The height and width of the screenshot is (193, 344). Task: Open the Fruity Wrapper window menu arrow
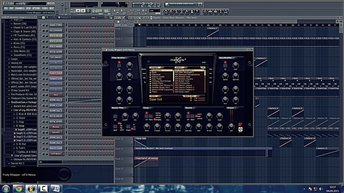(x=104, y=50)
